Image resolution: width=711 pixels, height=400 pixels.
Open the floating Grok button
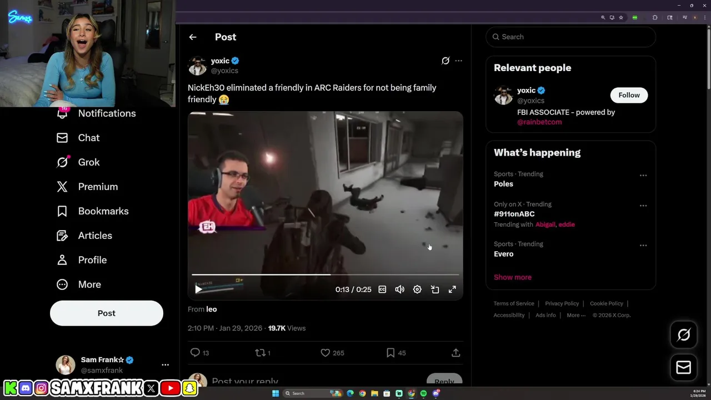coord(684,334)
